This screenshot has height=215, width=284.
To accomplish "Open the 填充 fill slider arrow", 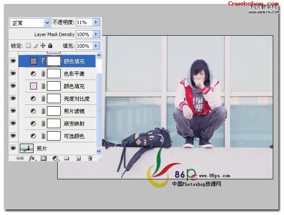I will (96, 46).
